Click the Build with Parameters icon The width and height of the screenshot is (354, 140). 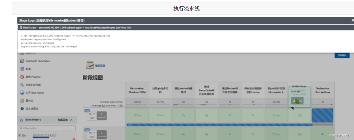click(22, 61)
